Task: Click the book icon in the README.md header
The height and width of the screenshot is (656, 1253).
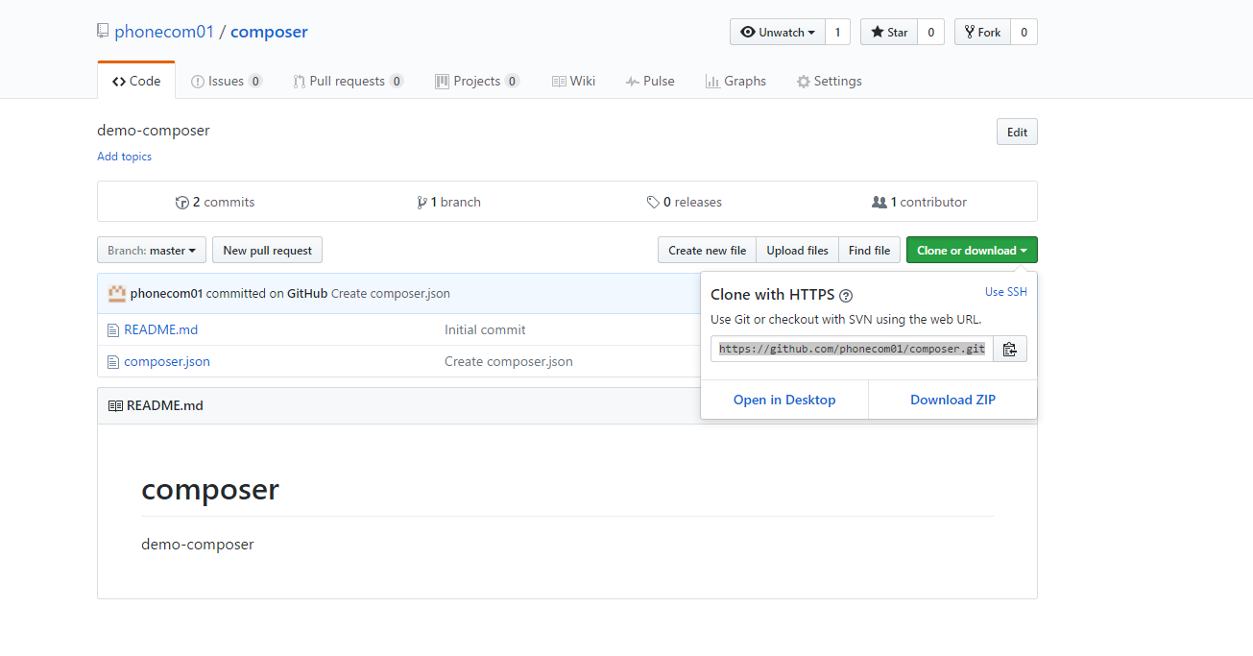Action: pyautogui.click(x=115, y=405)
